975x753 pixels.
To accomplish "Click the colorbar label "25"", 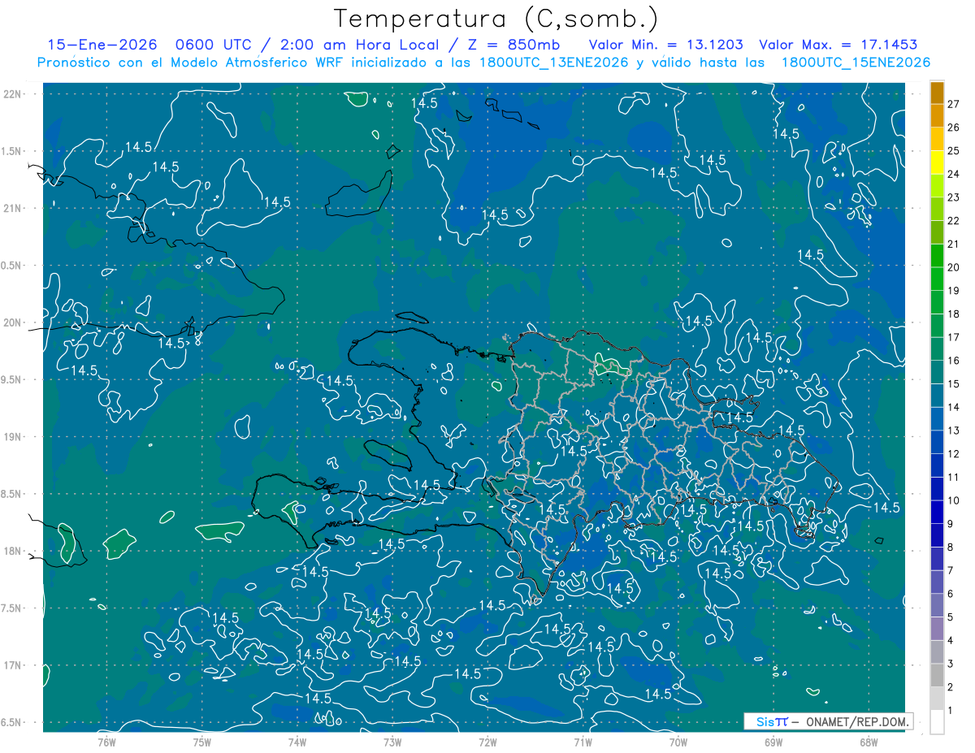I will coord(954,150).
